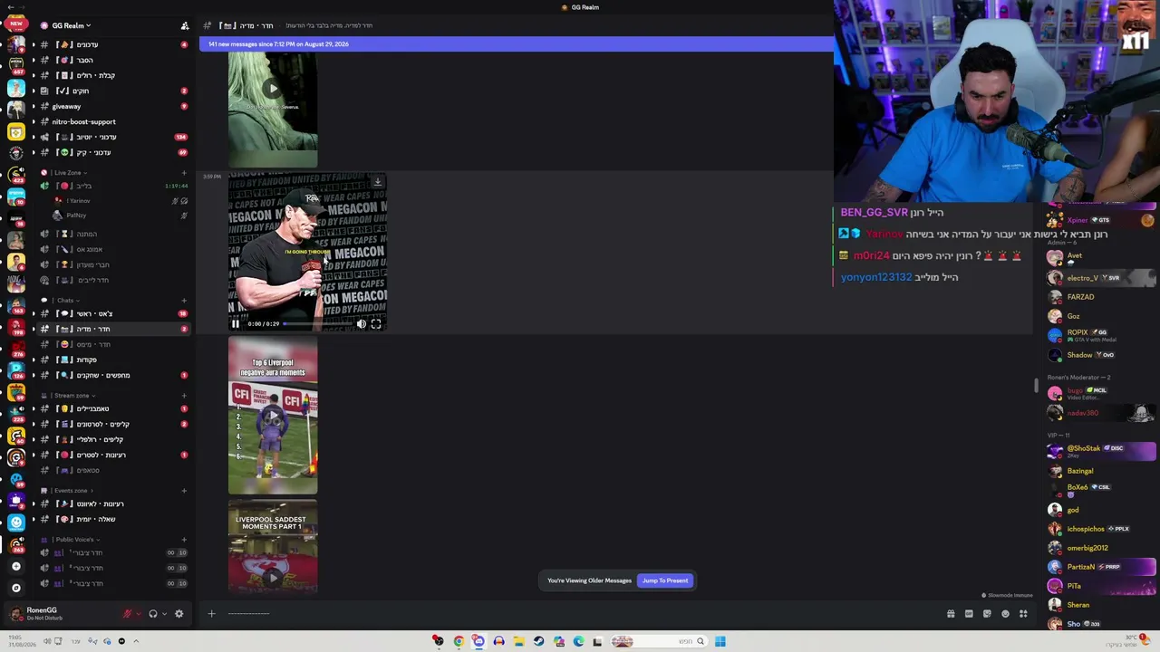
Task: Mute the Megacon video with the speaker icon
Action: pos(362,323)
